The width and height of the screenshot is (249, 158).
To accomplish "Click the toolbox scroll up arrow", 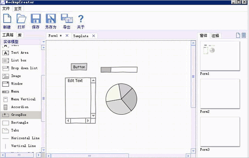I will point(44,47).
